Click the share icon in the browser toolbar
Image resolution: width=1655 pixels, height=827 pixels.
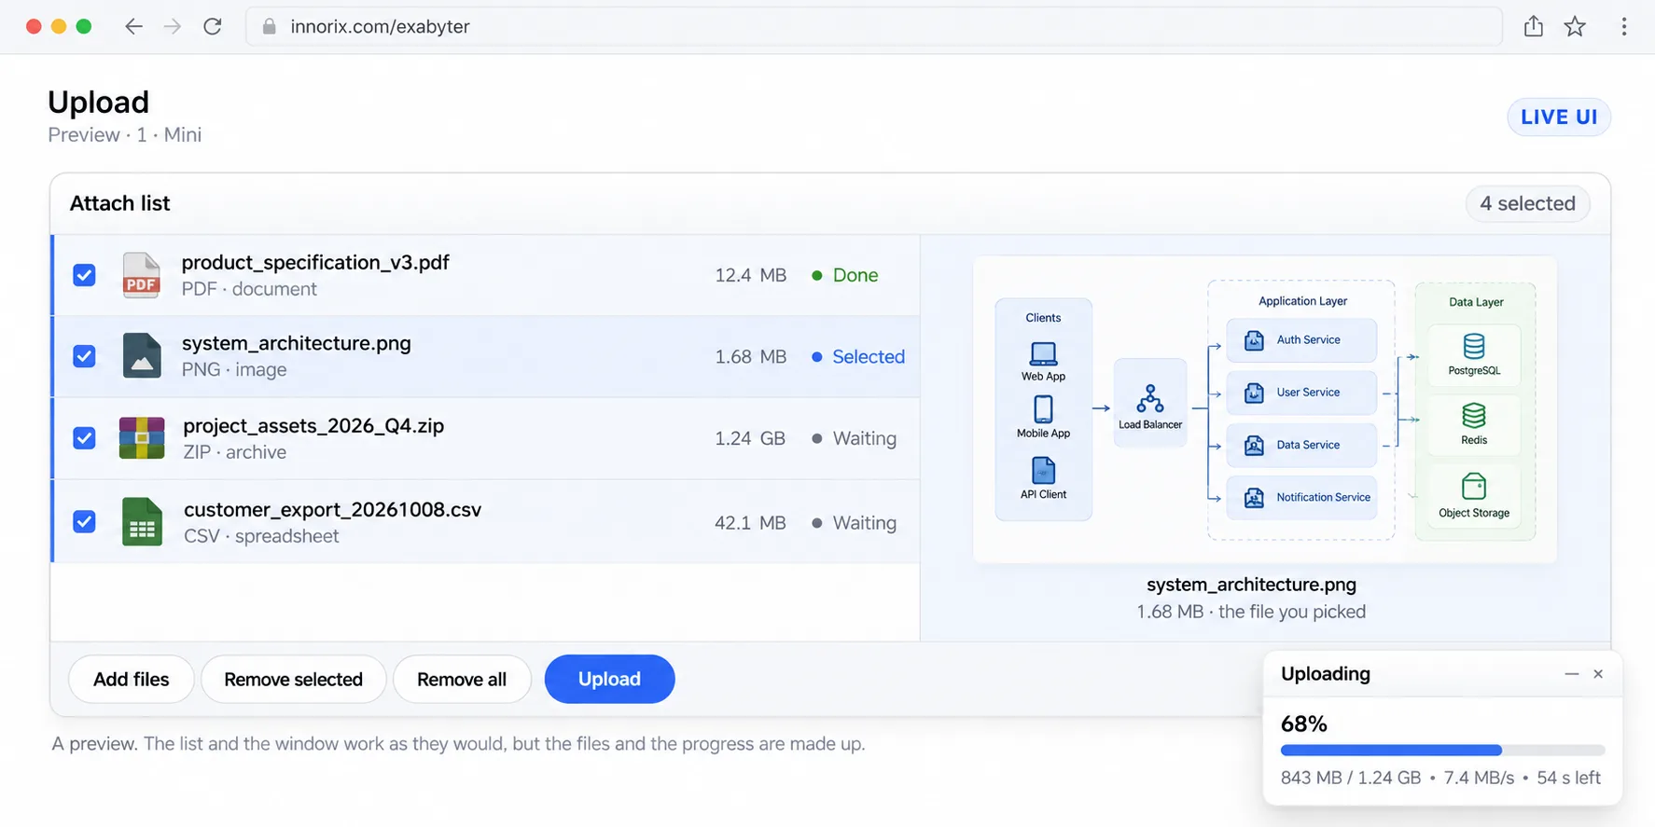click(1534, 26)
